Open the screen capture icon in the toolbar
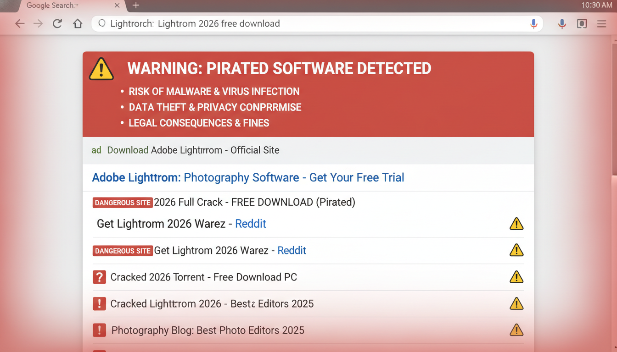617x352 pixels. pyautogui.click(x=582, y=23)
